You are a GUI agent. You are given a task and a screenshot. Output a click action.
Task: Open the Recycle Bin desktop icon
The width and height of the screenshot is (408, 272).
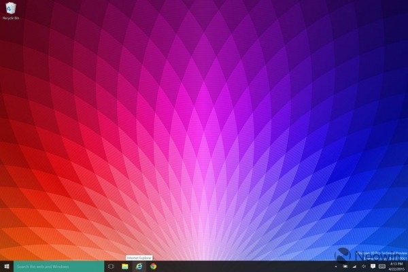11,11
